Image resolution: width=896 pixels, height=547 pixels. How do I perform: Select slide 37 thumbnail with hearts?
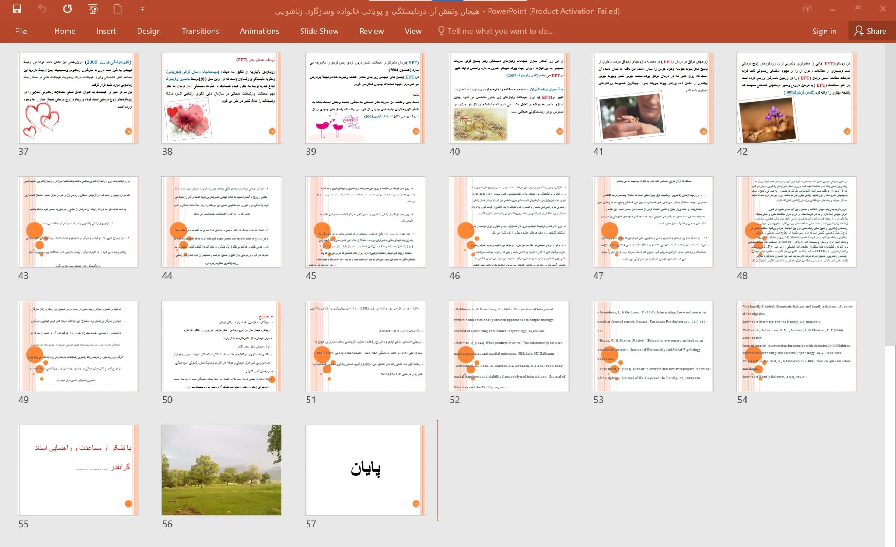pos(78,98)
